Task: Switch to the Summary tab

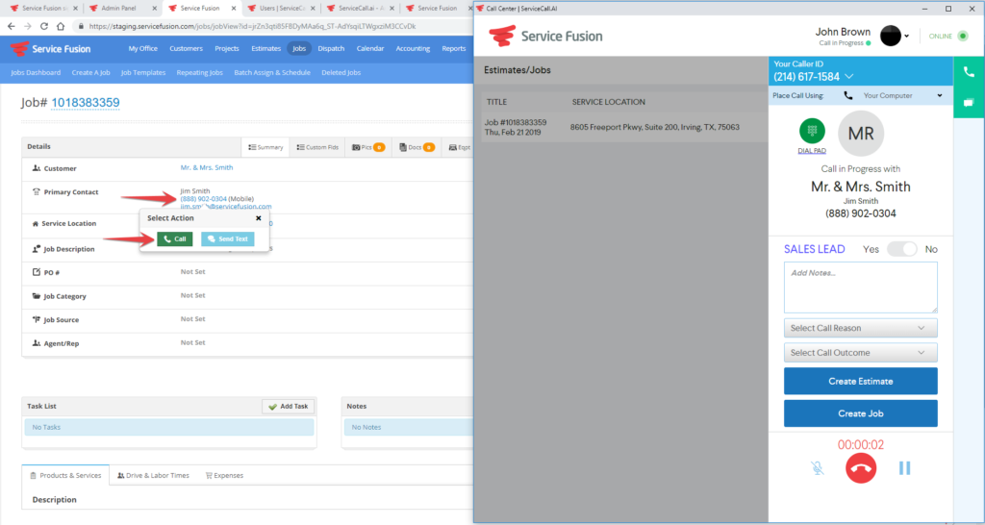Action: coord(265,147)
